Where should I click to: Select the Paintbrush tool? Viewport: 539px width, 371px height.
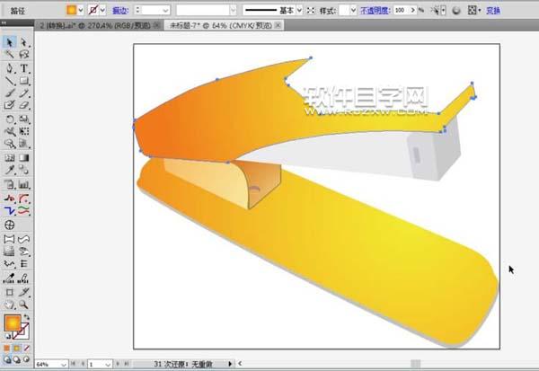(x=9, y=93)
